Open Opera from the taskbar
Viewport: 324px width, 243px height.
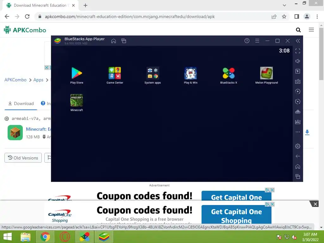tap(65, 237)
